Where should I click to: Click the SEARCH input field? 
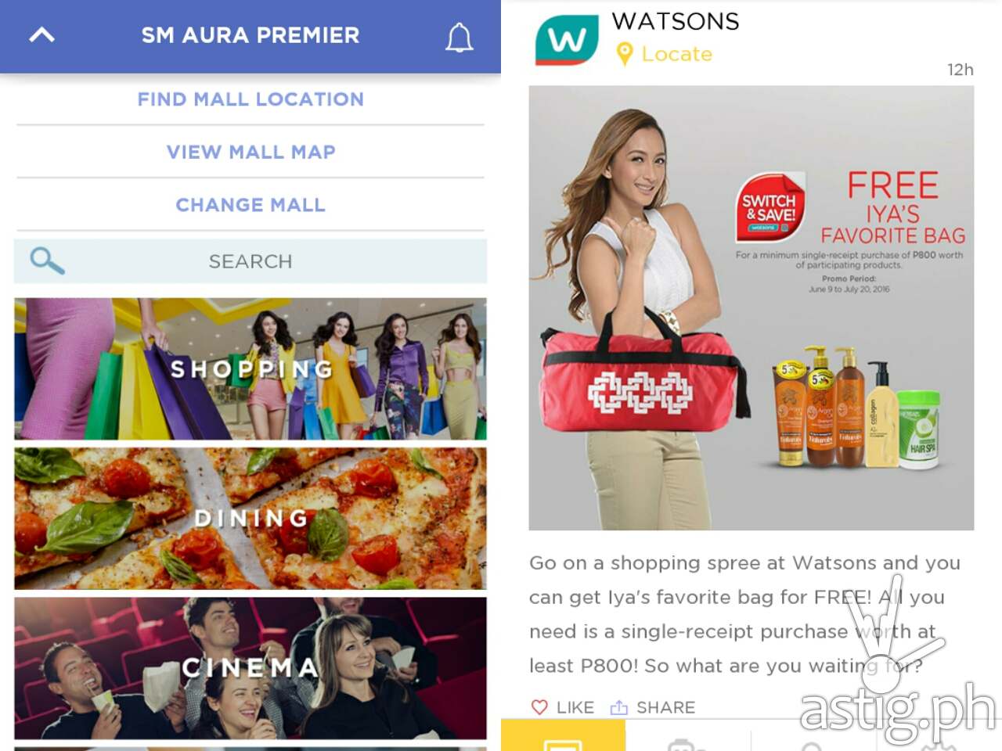250,261
